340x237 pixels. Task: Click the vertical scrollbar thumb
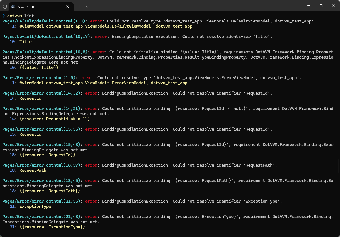coord(338,166)
